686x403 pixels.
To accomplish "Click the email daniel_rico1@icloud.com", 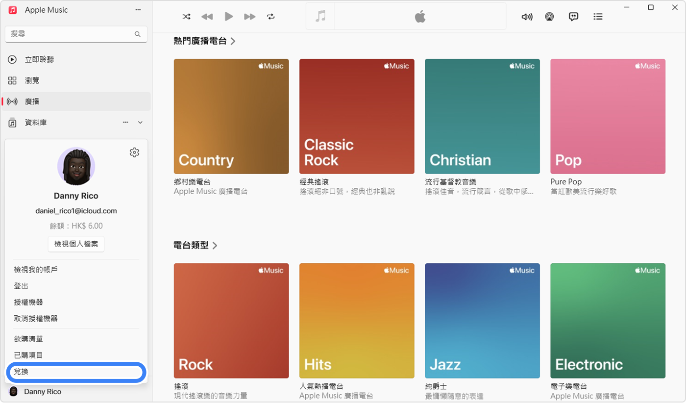I will 76,211.
